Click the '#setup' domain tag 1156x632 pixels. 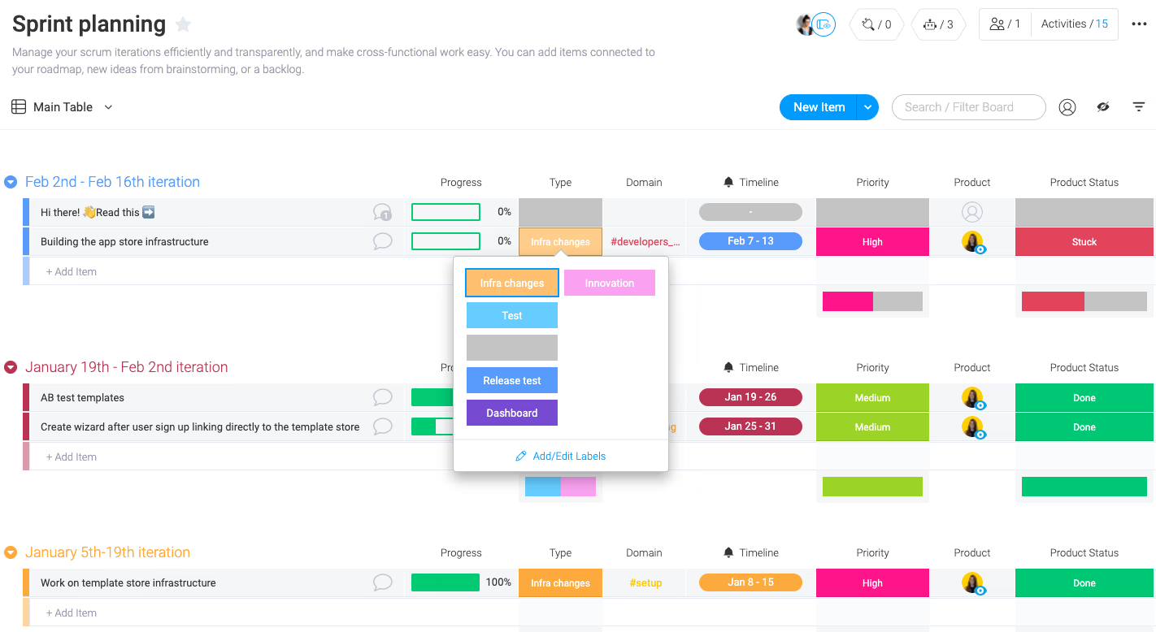[x=645, y=583]
